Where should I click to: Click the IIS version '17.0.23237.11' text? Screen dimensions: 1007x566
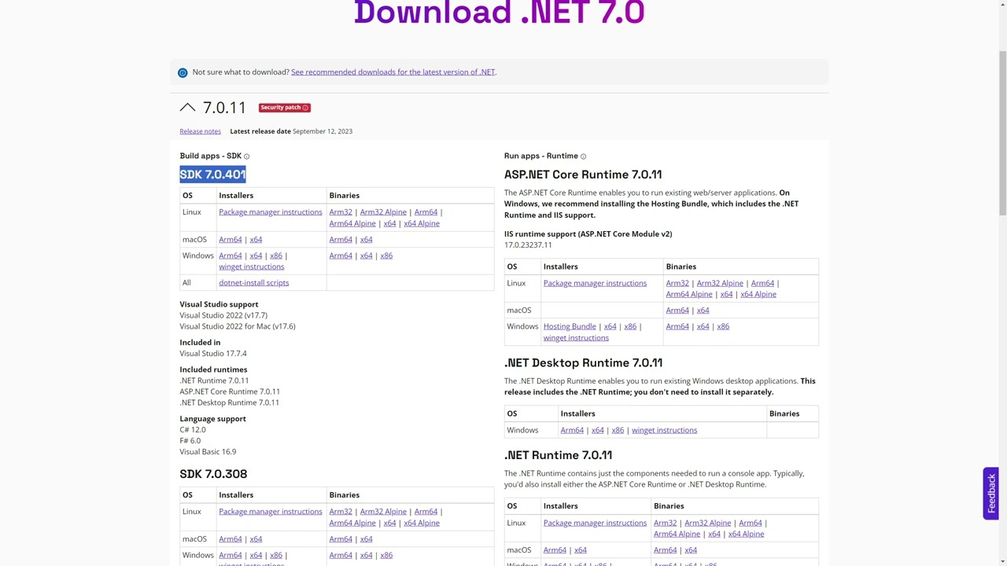coord(528,245)
